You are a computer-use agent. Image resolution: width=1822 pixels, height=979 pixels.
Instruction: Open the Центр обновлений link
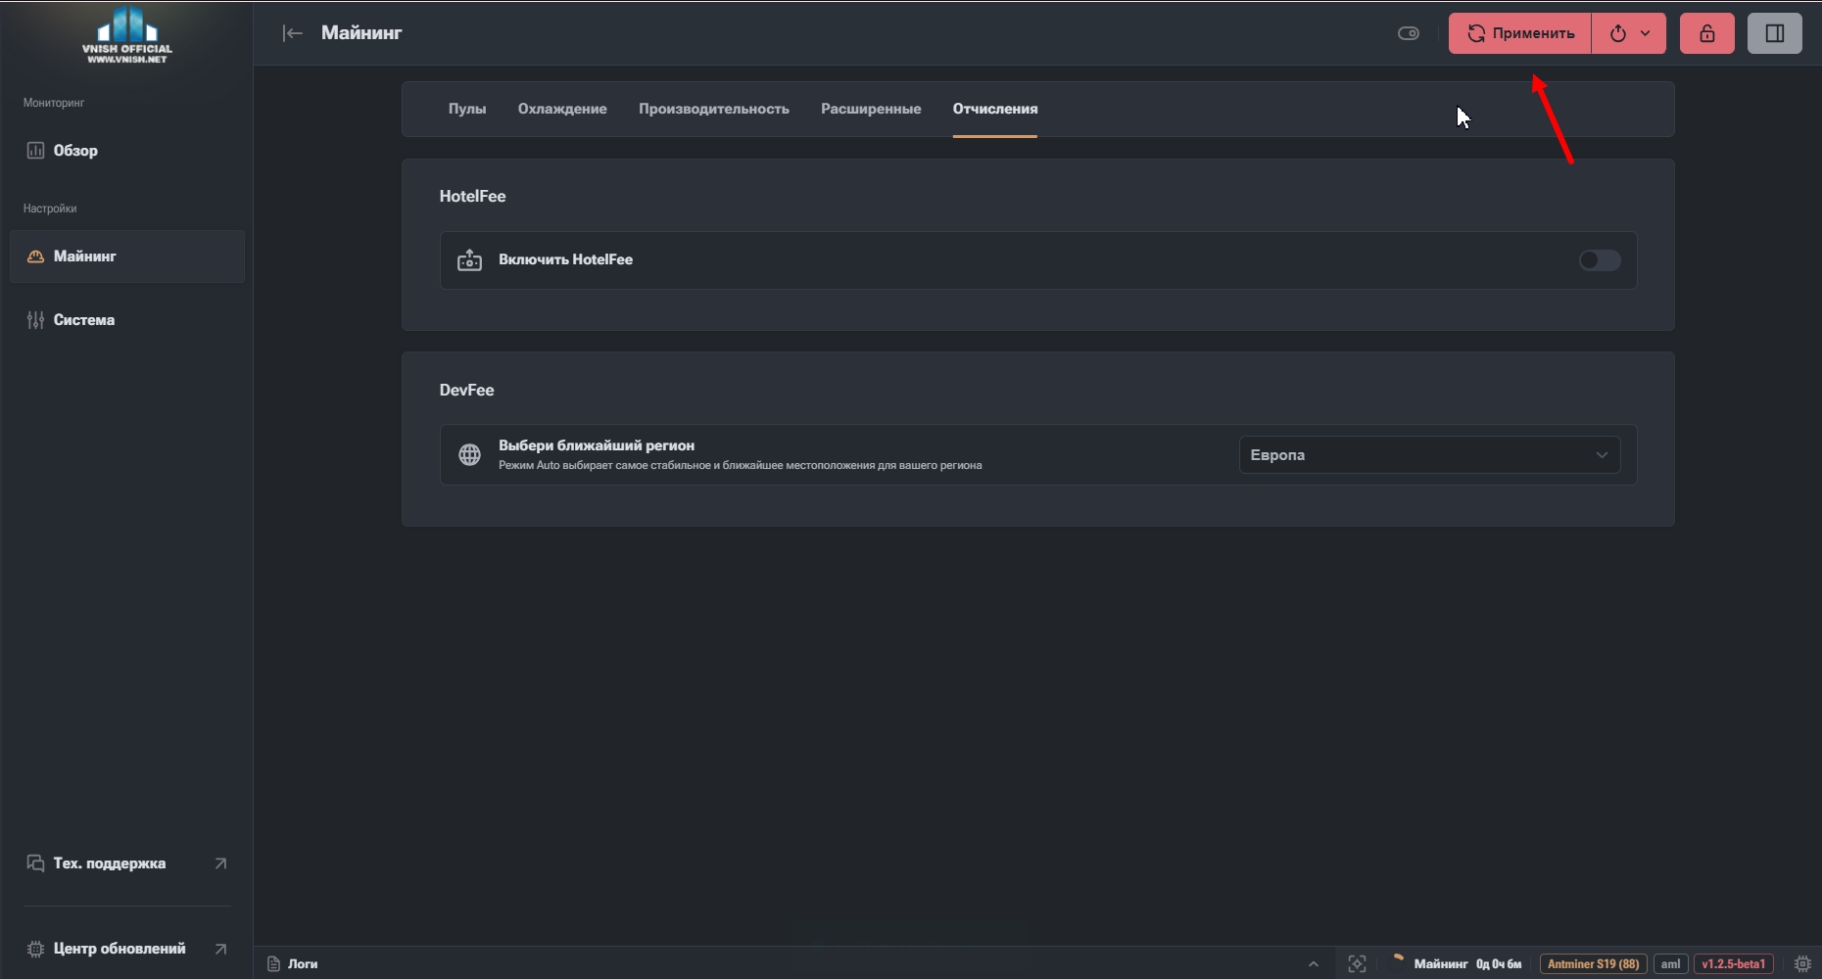coord(127,949)
